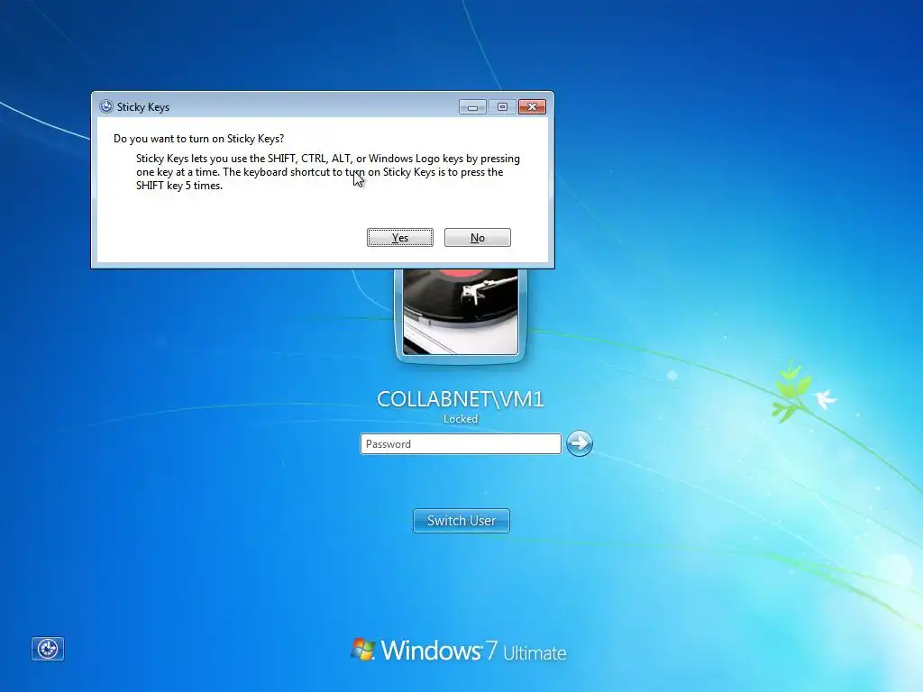
Task: Click the Sticky Keys title bar icon
Action: (106, 106)
